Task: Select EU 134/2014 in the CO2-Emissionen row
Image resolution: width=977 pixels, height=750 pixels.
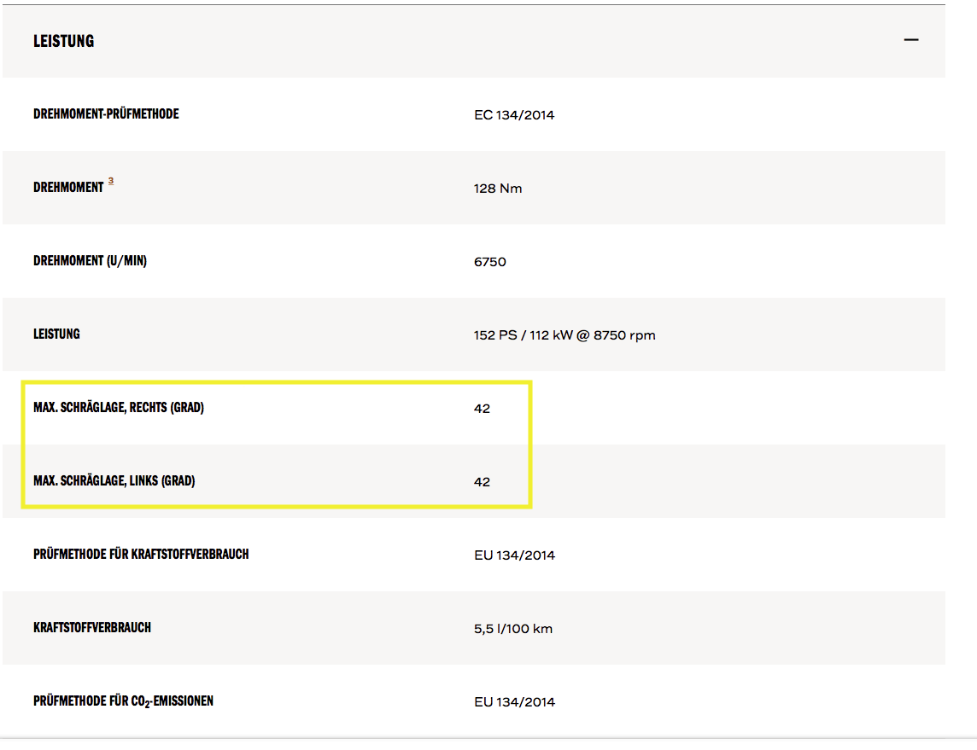Action: (x=514, y=702)
